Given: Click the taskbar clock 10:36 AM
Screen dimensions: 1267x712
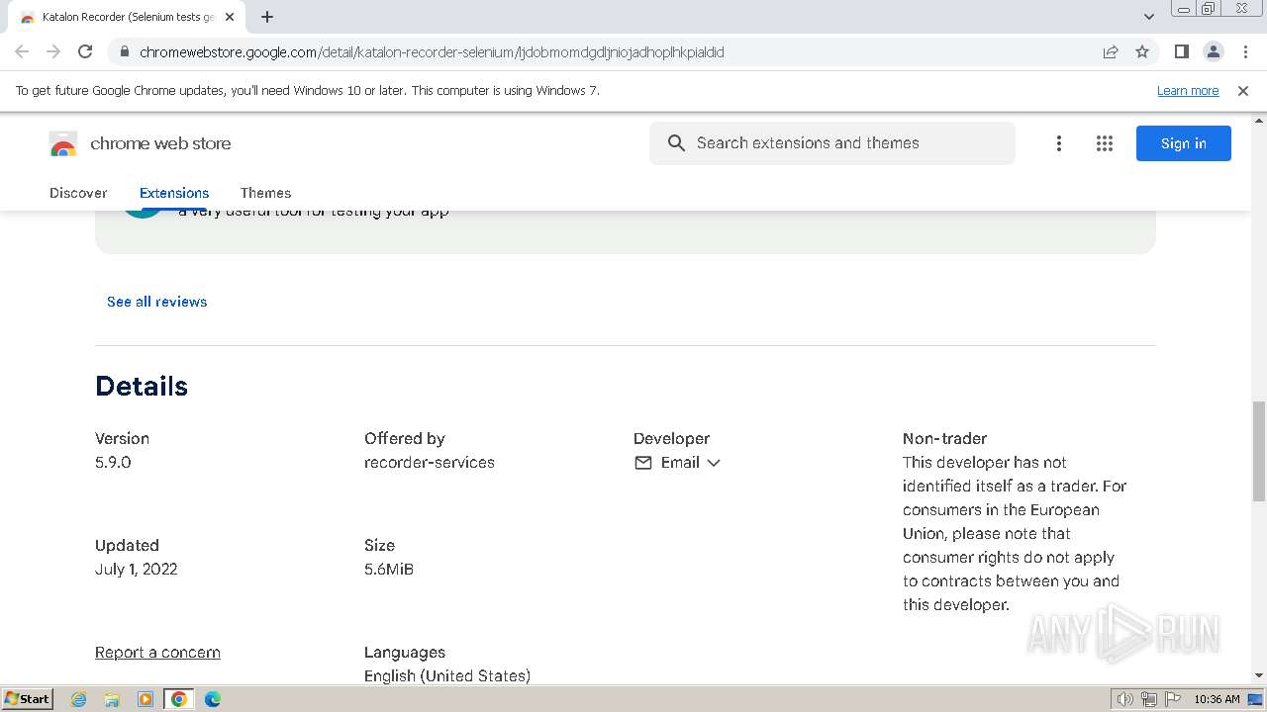Looking at the screenshot, I should pyautogui.click(x=1217, y=699).
